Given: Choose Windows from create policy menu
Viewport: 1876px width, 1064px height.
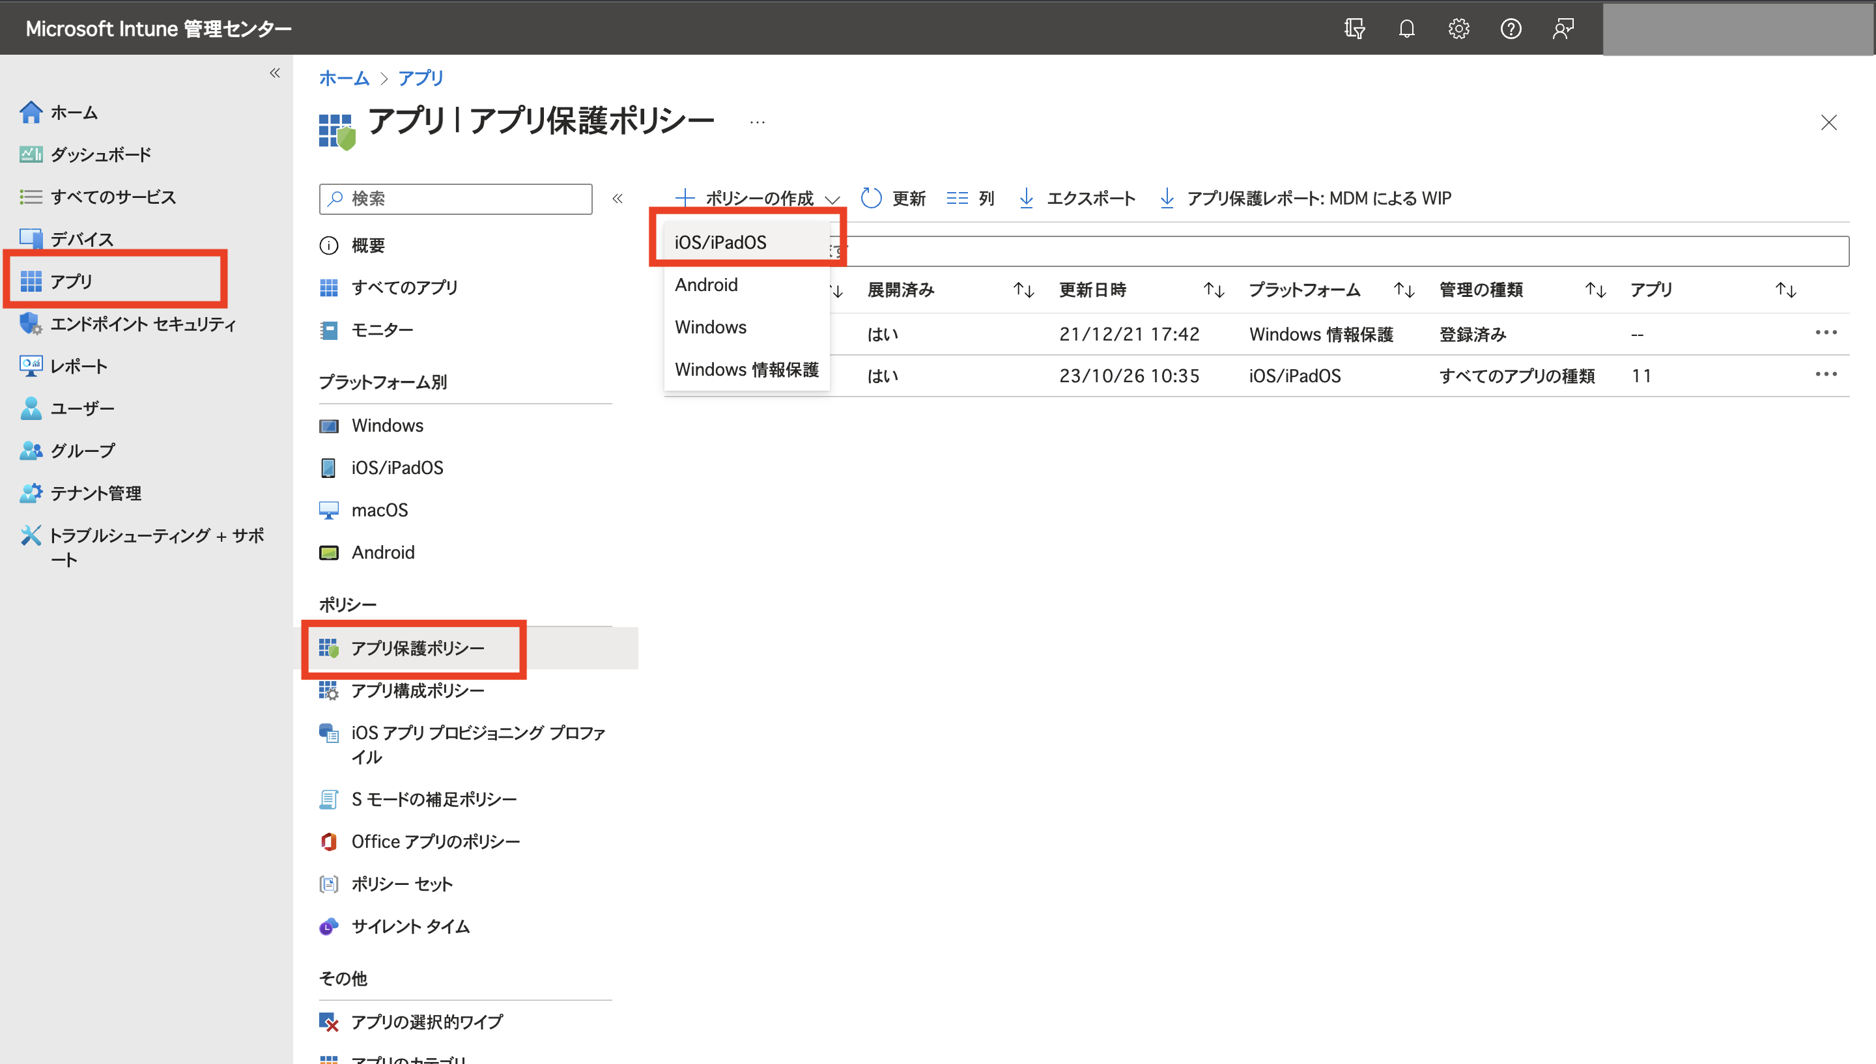Looking at the screenshot, I should tap(746, 328).
